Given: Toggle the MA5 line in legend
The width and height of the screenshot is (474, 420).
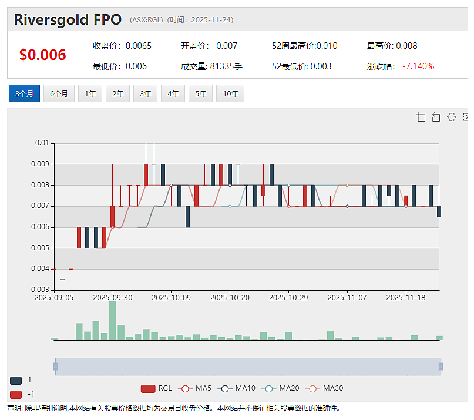Looking at the screenshot, I should tap(194, 388).
